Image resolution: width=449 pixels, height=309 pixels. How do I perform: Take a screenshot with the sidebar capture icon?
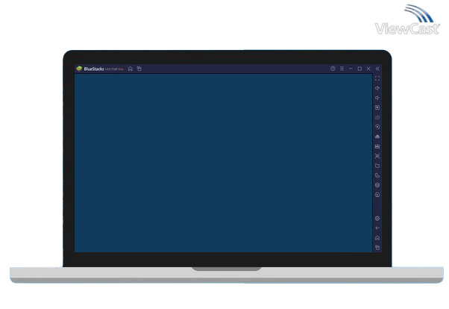(x=377, y=156)
